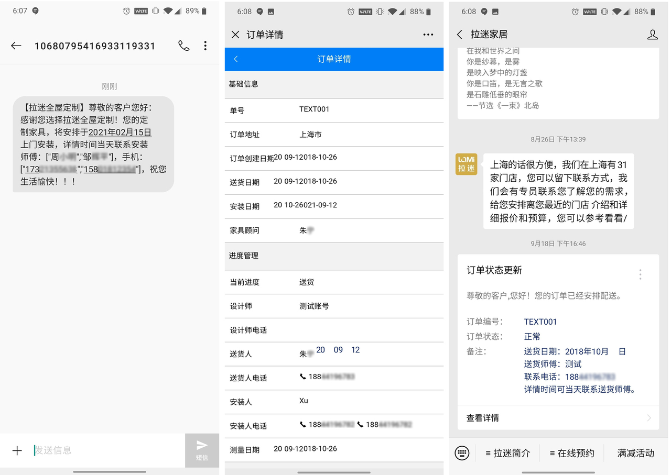Switch to keyboard input in 拉迷家居
This screenshot has height=475, width=671.
coord(462,453)
